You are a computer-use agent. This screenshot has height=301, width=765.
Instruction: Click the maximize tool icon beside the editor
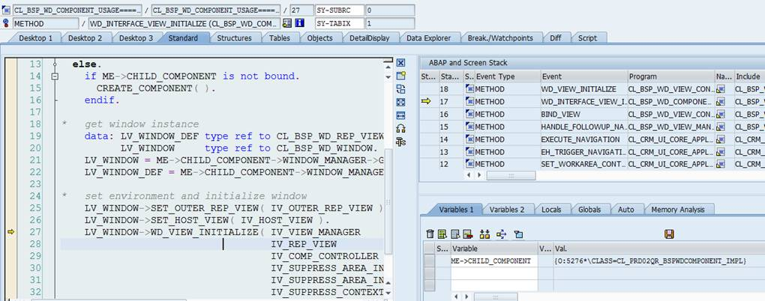(x=400, y=103)
